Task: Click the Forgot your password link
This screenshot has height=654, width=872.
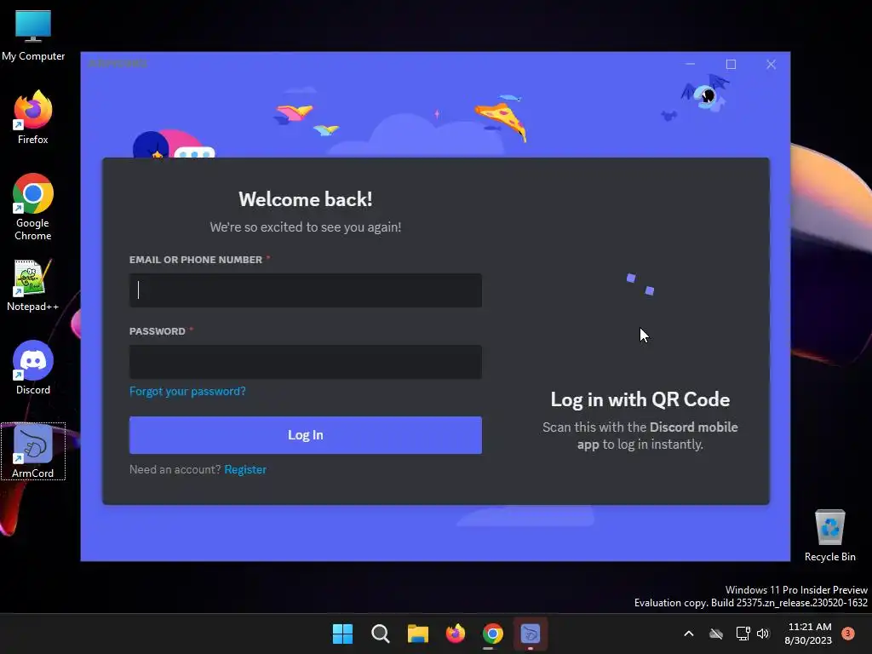Action: (187, 391)
